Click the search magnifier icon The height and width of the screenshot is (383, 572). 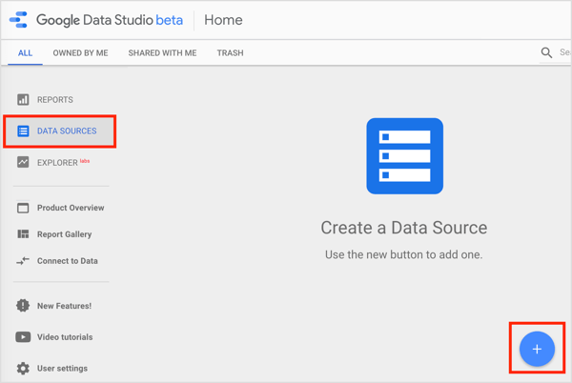(x=546, y=52)
